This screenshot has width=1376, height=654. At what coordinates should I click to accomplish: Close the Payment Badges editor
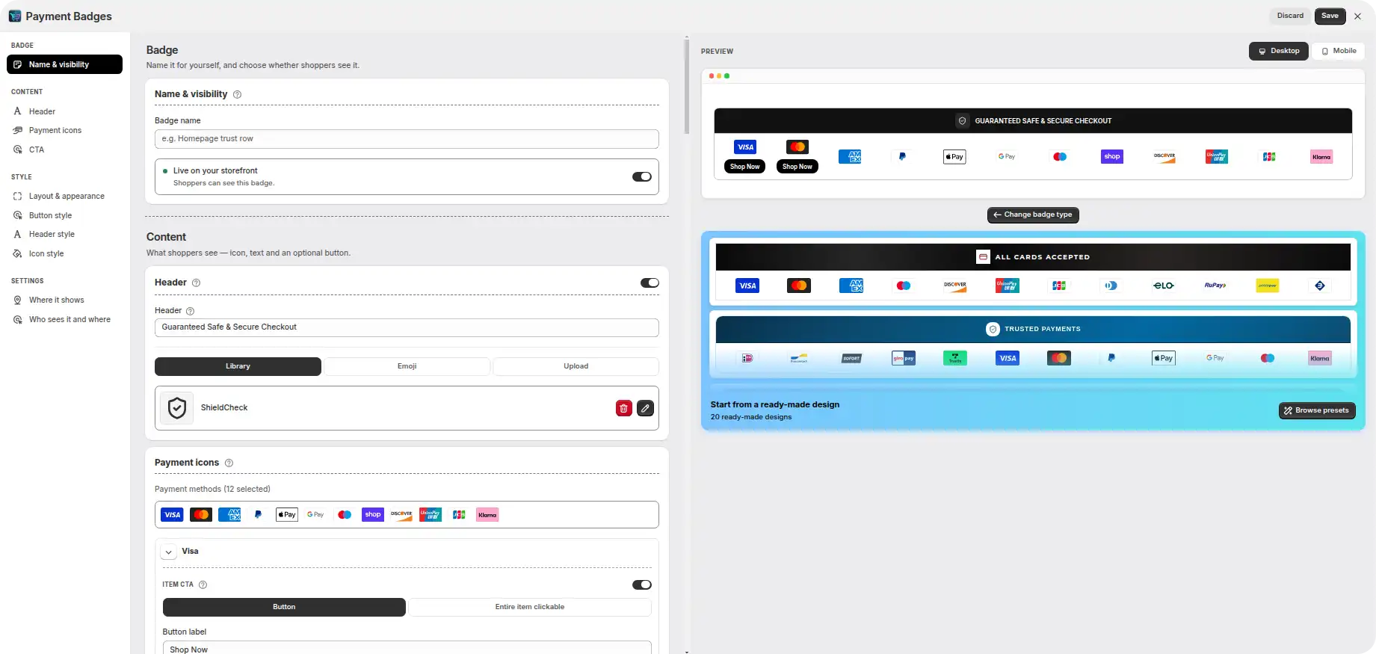click(1357, 16)
